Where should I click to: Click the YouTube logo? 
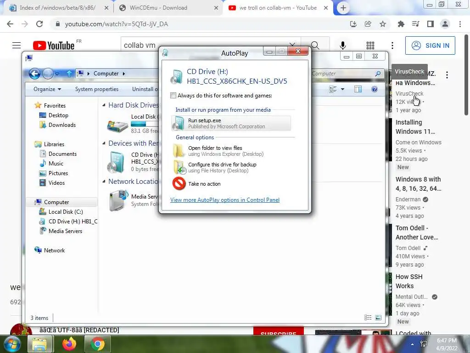[x=54, y=46]
